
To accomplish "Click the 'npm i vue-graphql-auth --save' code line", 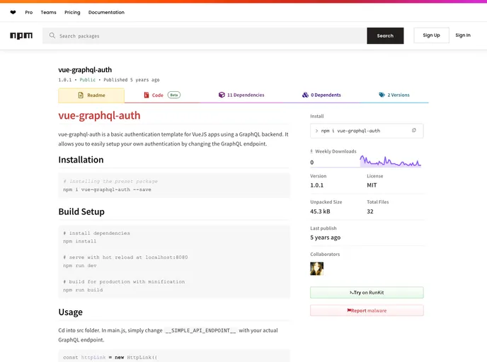I will (107, 189).
